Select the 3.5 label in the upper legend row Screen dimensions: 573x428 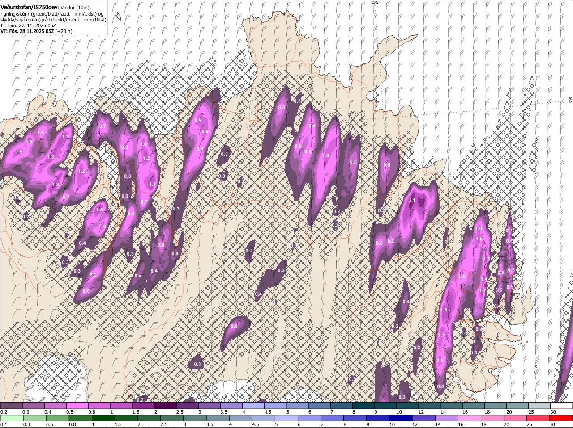tap(224, 412)
